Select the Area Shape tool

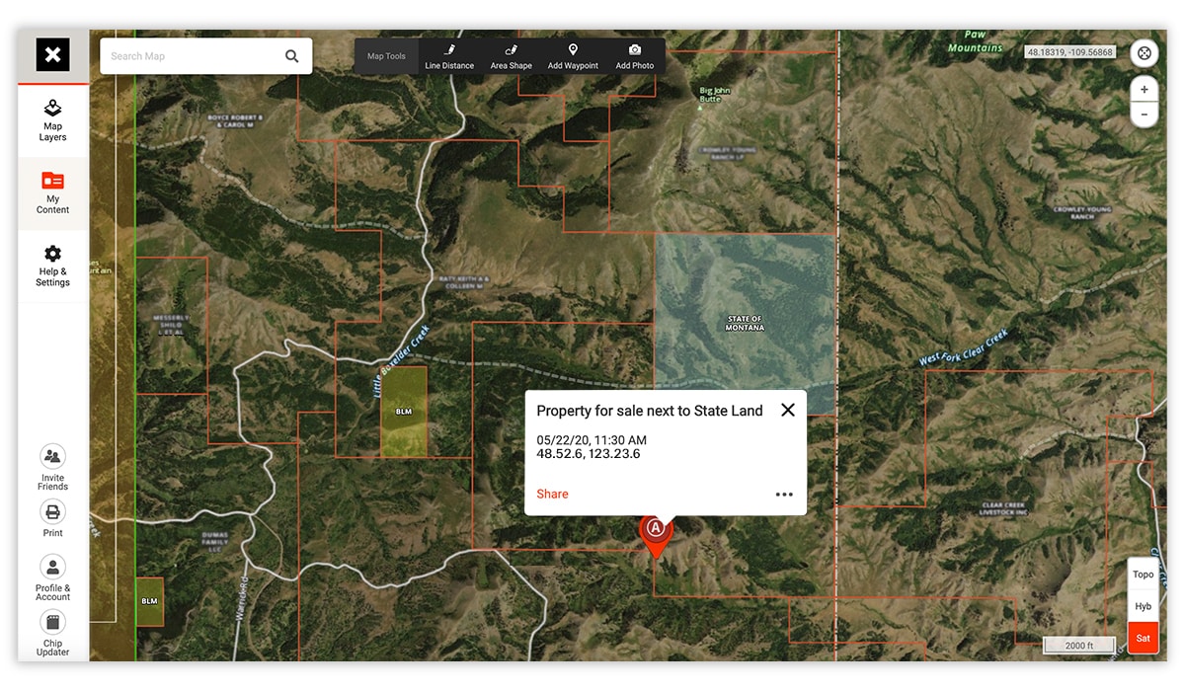[x=511, y=56]
